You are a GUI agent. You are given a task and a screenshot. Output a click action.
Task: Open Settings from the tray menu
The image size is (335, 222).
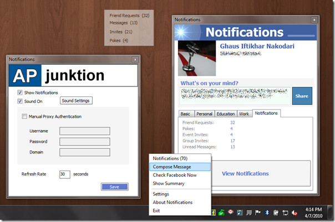(x=180, y=194)
